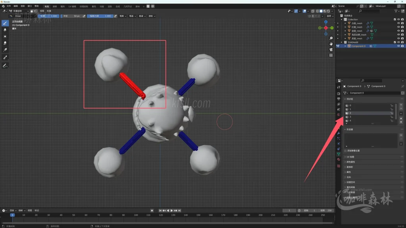Toggle the camera view icon in viewport
406x228 pixels.
click(x=331, y=49)
